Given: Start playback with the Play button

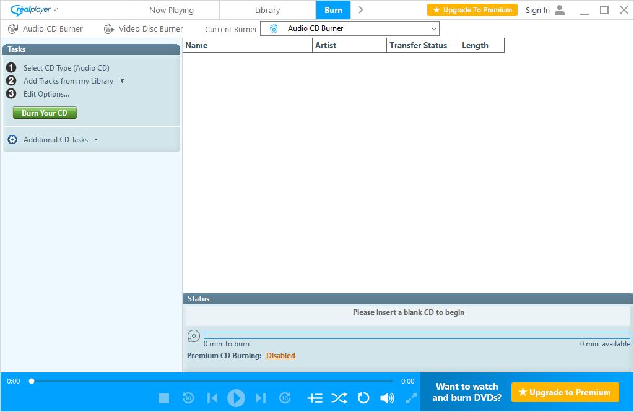Looking at the screenshot, I should [x=236, y=398].
